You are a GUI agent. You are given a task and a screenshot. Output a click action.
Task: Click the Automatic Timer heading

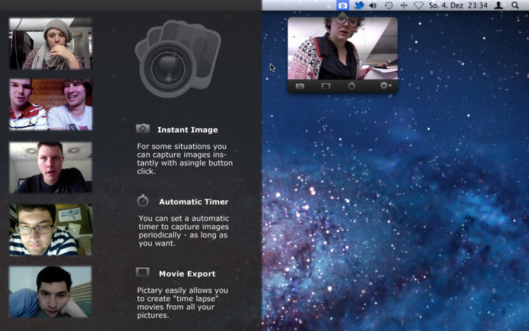click(x=194, y=202)
